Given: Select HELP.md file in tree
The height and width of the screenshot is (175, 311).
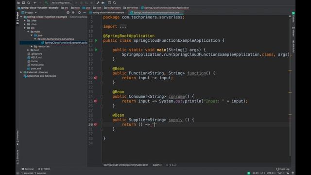Looking at the screenshot, I should pos(35,57).
